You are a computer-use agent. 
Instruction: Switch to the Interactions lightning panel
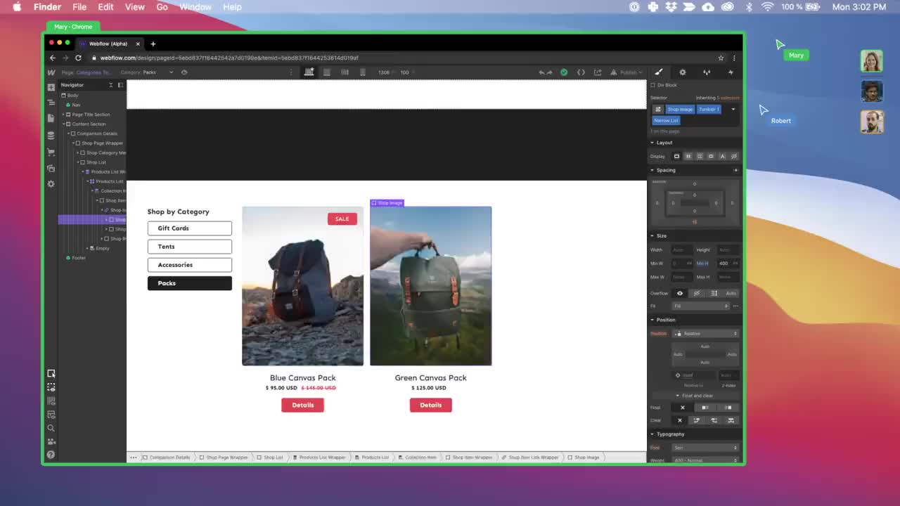pos(731,72)
